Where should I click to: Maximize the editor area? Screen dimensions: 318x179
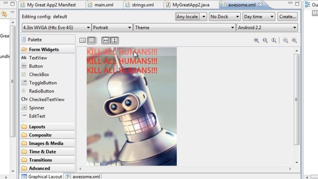297,3
